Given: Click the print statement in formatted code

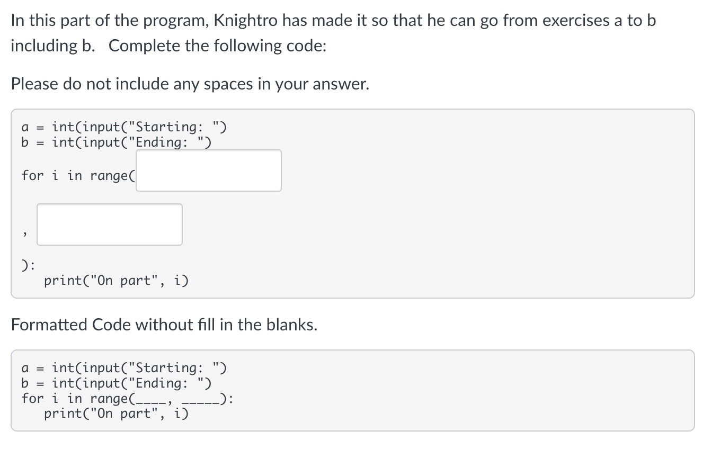Looking at the screenshot, I should pyautogui.click(x=117, y=414).
